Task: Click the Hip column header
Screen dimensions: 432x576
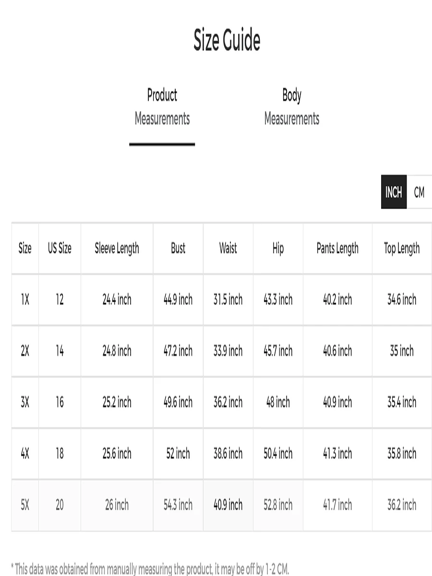Action: [x=278, y=248]
